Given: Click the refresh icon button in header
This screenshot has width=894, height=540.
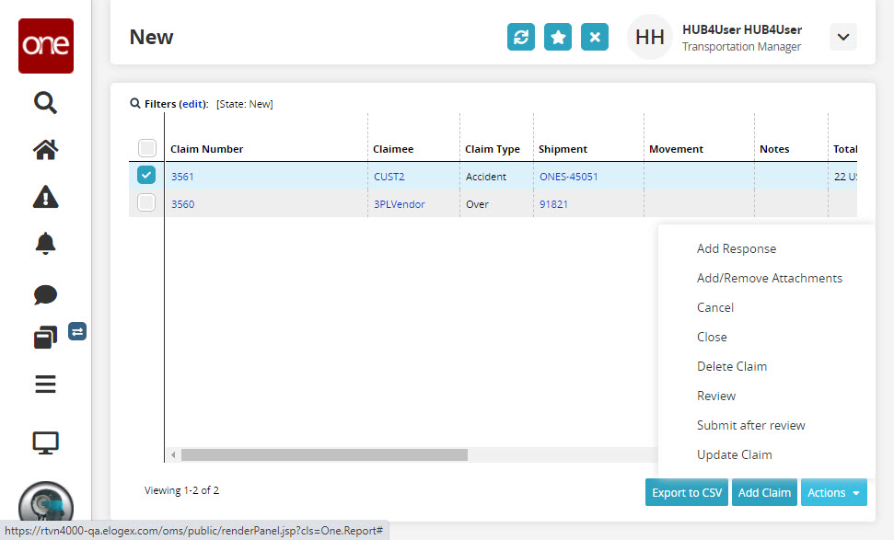Looking at the screenshot, I should 521,37.
